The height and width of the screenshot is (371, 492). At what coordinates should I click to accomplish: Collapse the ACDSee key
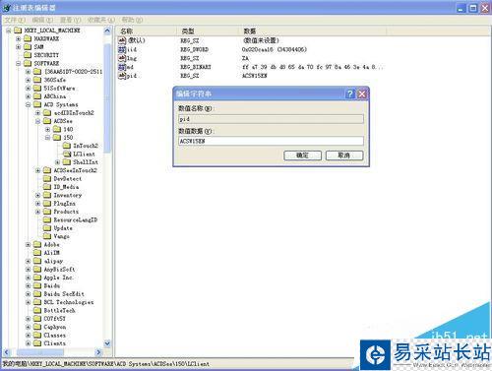pos(38,121)
